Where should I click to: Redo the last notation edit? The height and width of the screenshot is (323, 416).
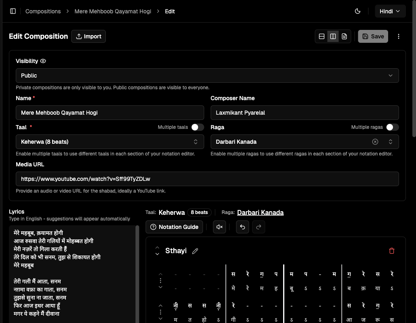(258, 227)
